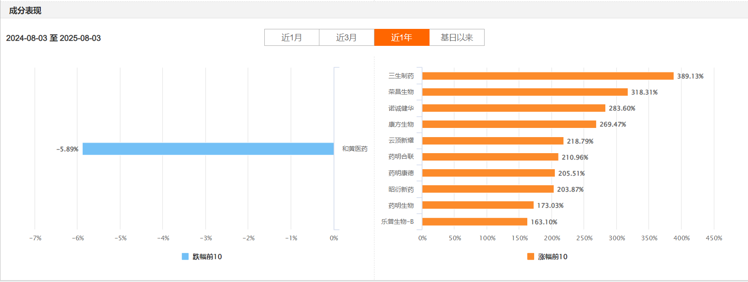Click the 昭衍新药 orange bar
748x282 pixels.
pos(488,189)
